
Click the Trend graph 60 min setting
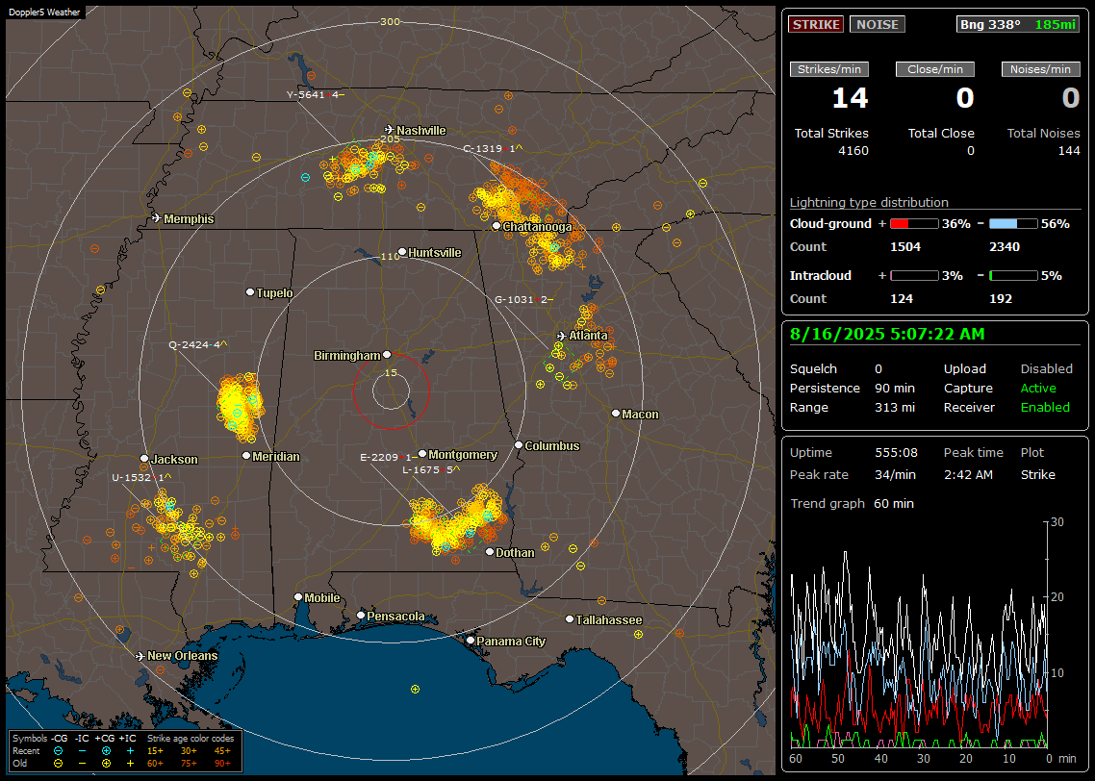894,503
